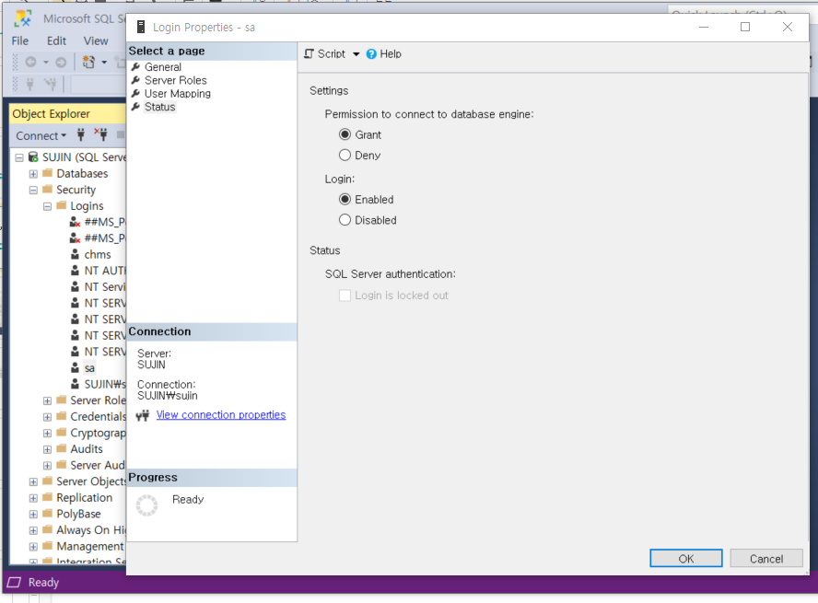Click the SUJIN server icon in tree

[x=33, y=157]
